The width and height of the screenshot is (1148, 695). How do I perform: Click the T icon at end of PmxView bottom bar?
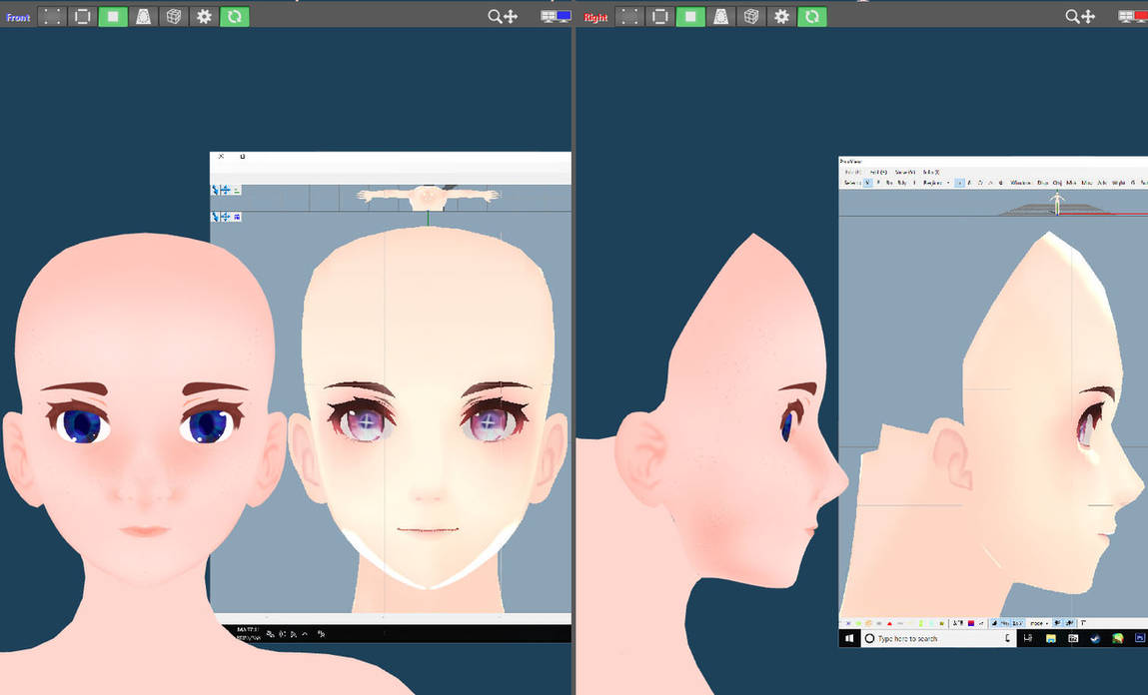click(1084, 623)
